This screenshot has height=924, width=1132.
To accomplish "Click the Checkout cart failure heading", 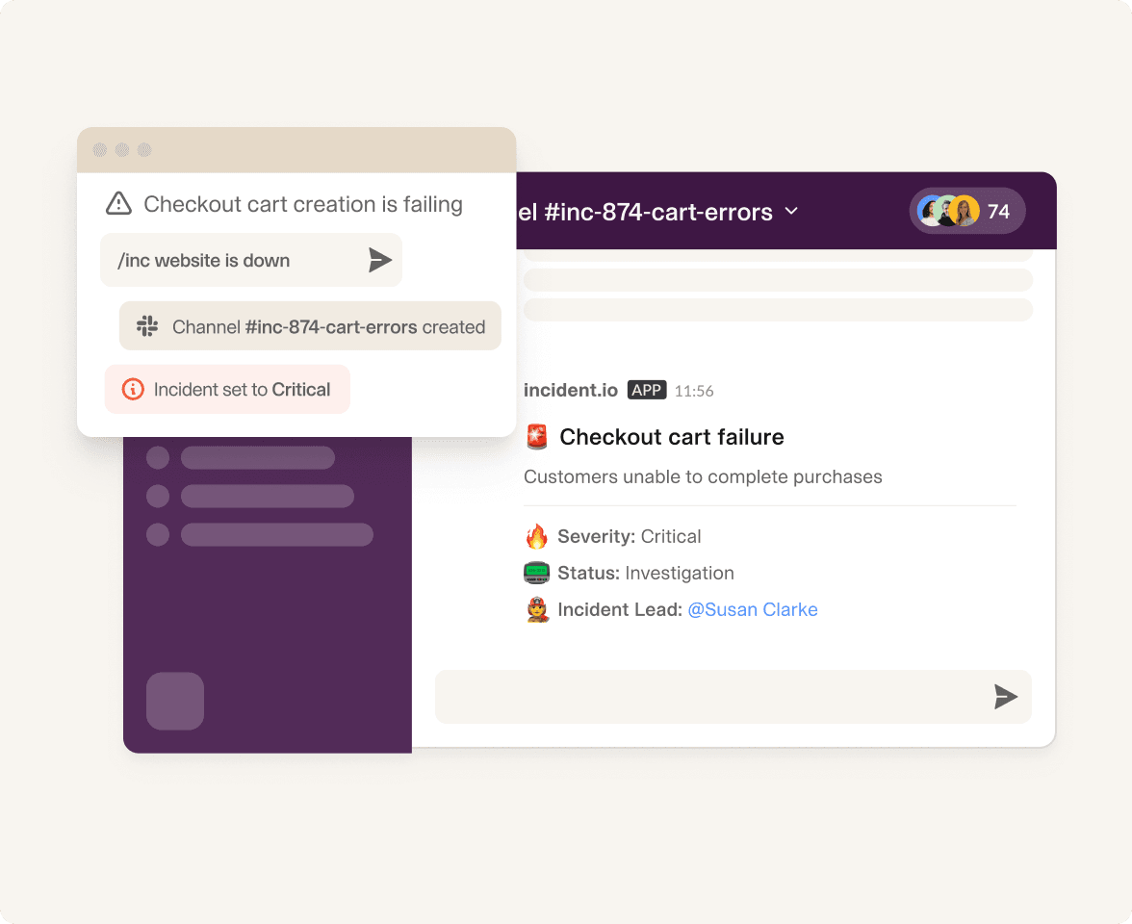I will click(x=672, y=437).
